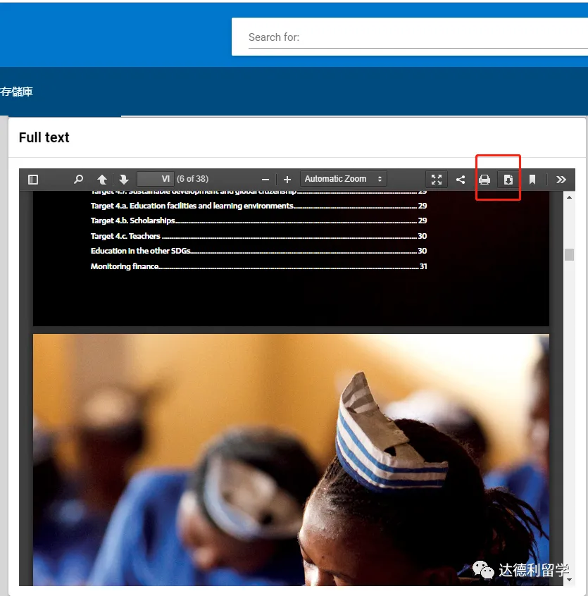Zoom in with the plus button
Screen dimensions: 588x596
pyautogui.click(x=287, y=180)
